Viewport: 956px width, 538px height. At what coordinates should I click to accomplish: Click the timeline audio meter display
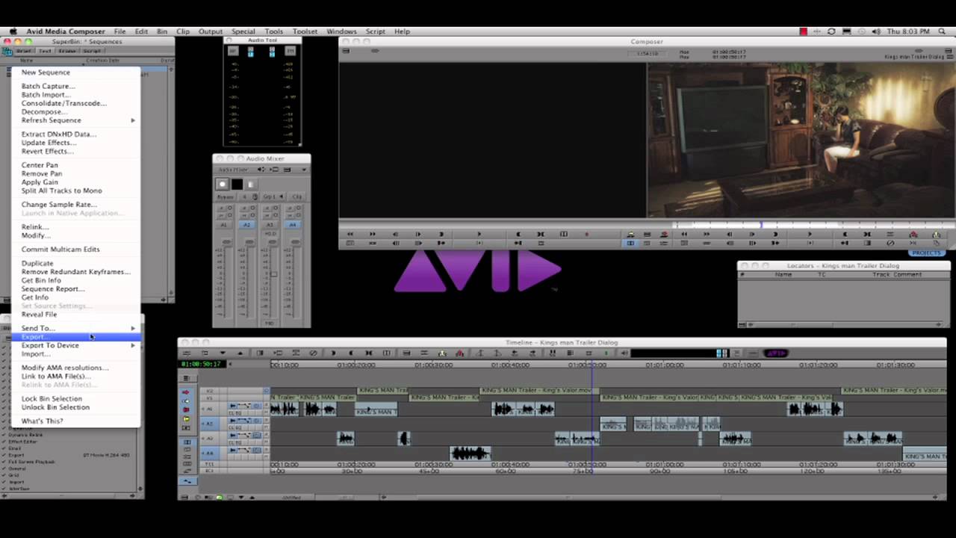point(679,353)
